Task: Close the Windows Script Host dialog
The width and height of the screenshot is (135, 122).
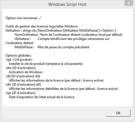Action: click(x=129, y=3)
